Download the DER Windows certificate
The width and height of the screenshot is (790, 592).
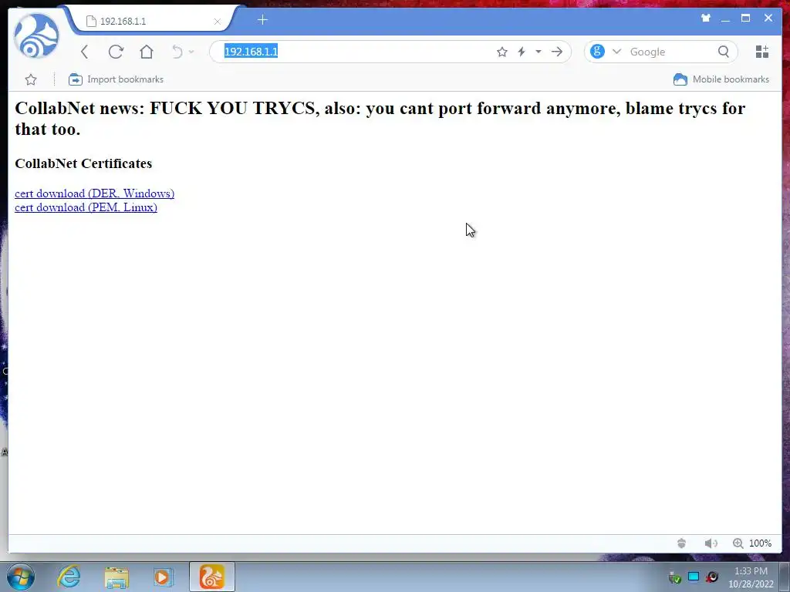point(95,193)
